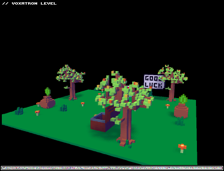
Task: Click the large central tree's leafy canopy
Action: point(124,92)
